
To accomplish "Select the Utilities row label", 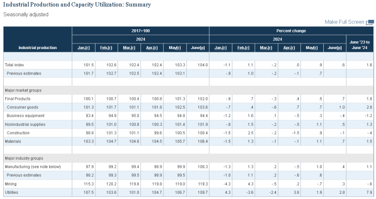I will click(11, 192).
